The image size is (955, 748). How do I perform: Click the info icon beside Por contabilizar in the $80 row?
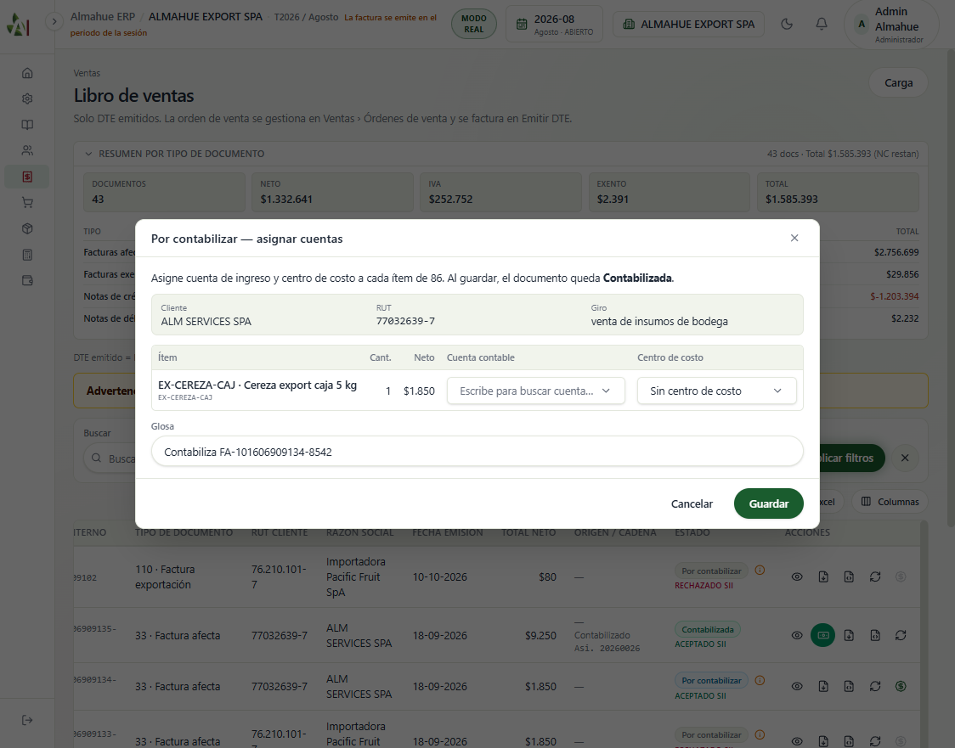tap(760, 571)
